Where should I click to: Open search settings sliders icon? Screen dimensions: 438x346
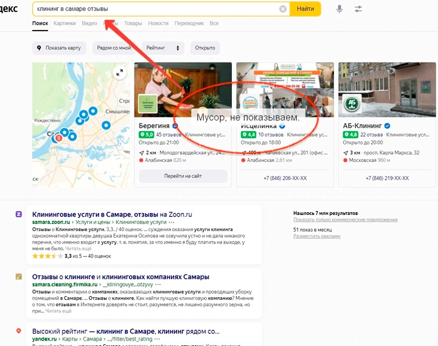pos(358,9)
